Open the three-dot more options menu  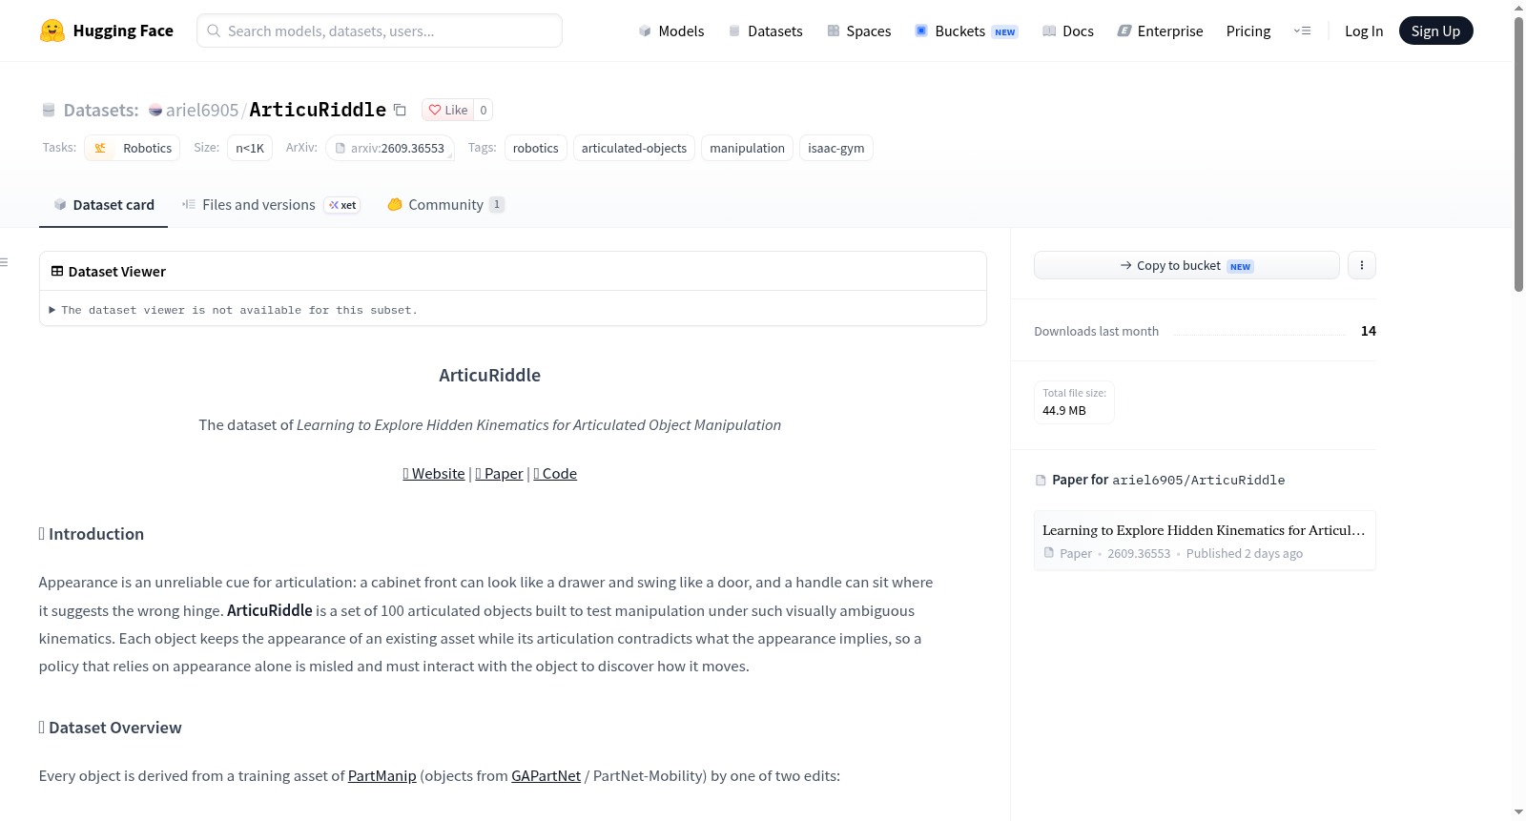(1362, 265)
